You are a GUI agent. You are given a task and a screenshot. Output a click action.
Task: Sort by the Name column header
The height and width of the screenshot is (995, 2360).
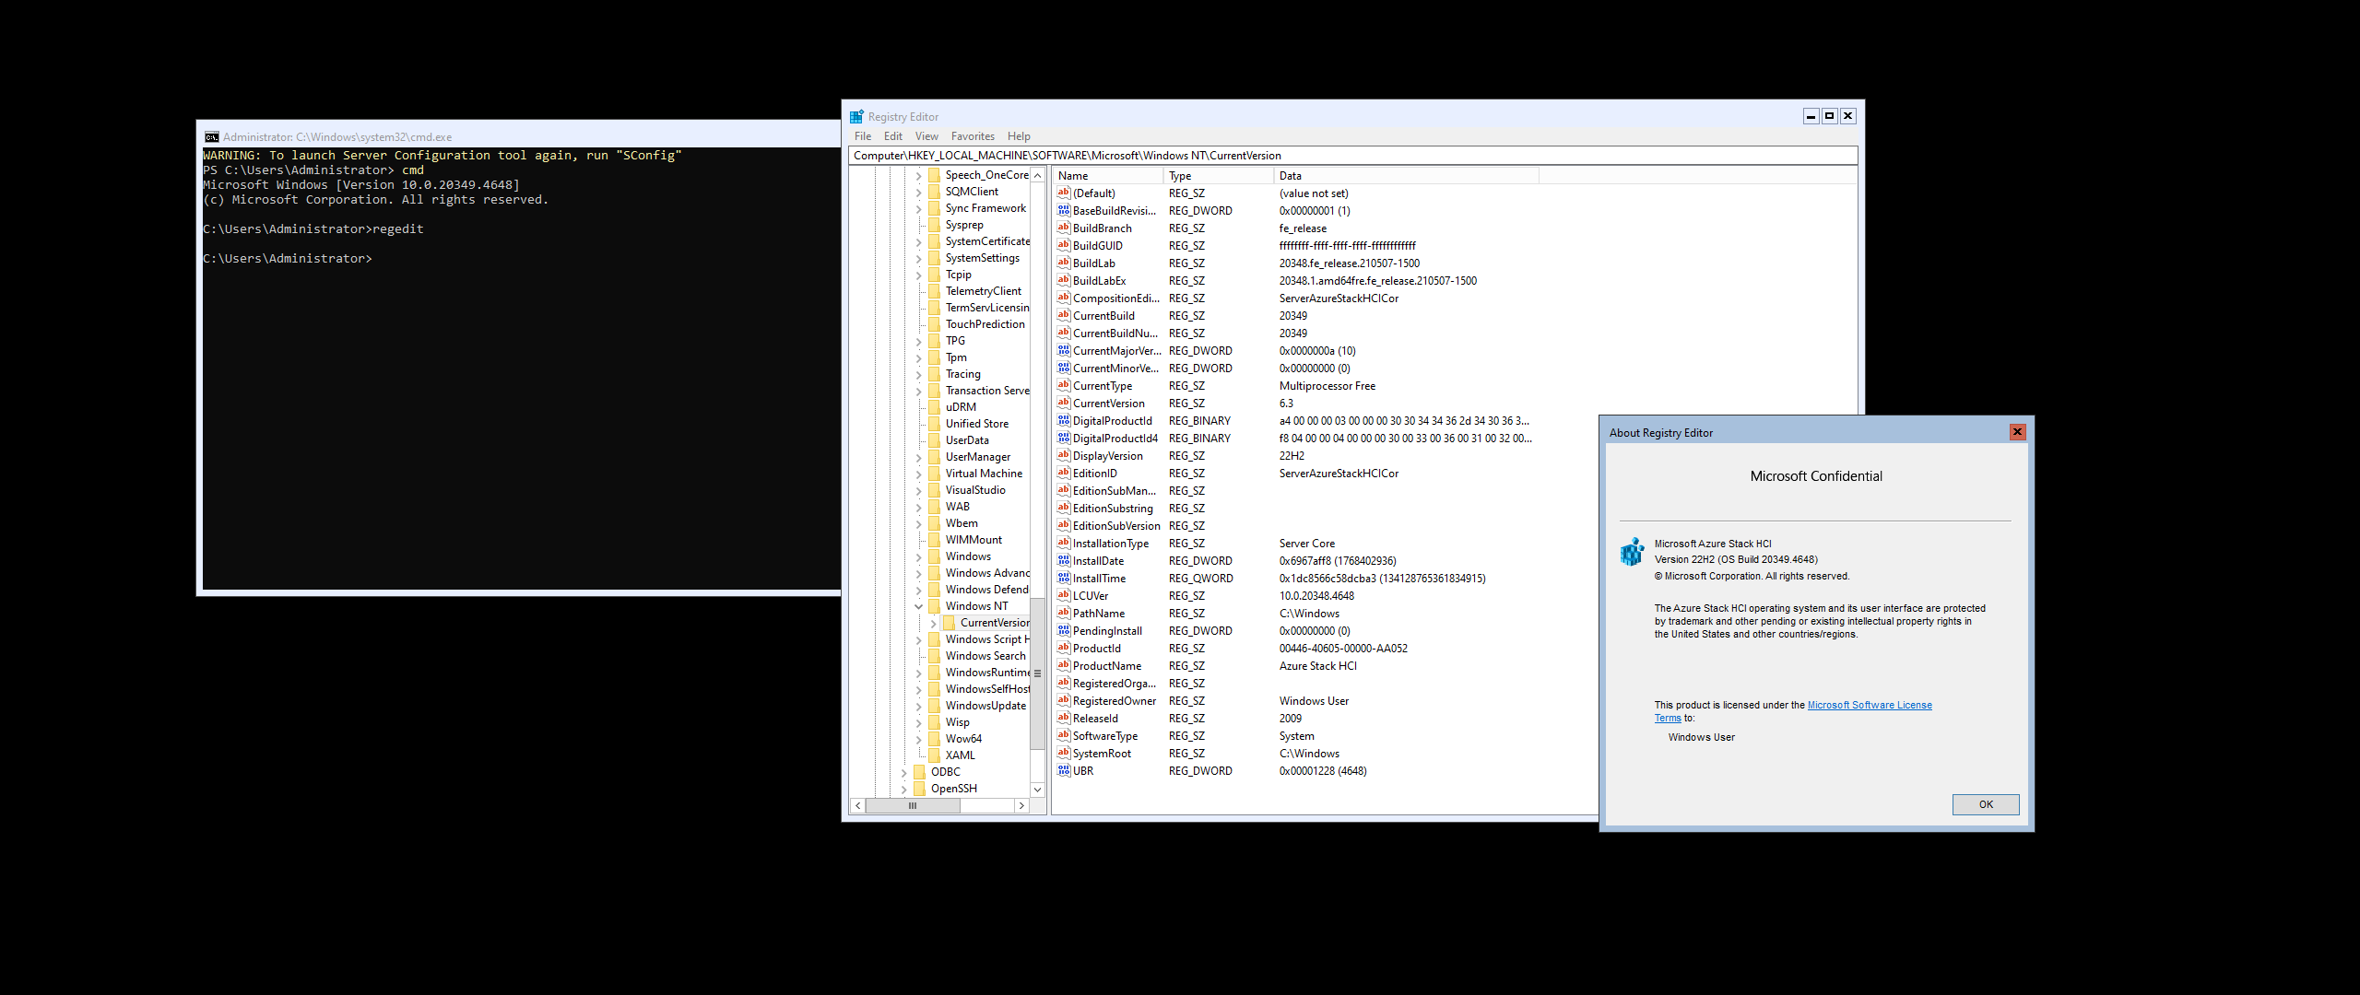click(1106, 176)
